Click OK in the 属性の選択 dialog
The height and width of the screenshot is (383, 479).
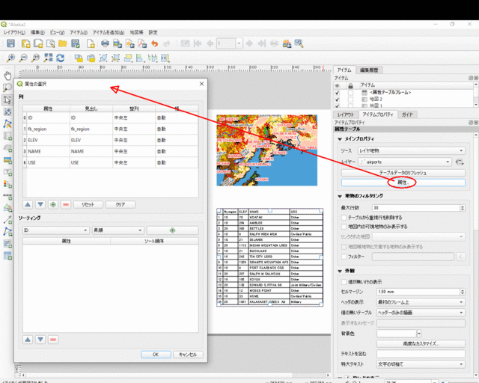click(155, 354)
